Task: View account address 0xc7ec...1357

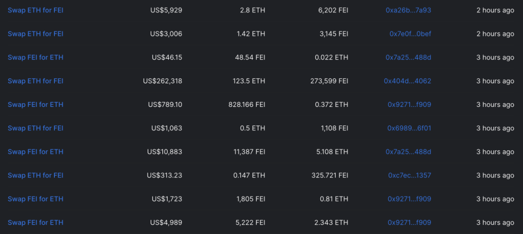Action: point(410,175)
